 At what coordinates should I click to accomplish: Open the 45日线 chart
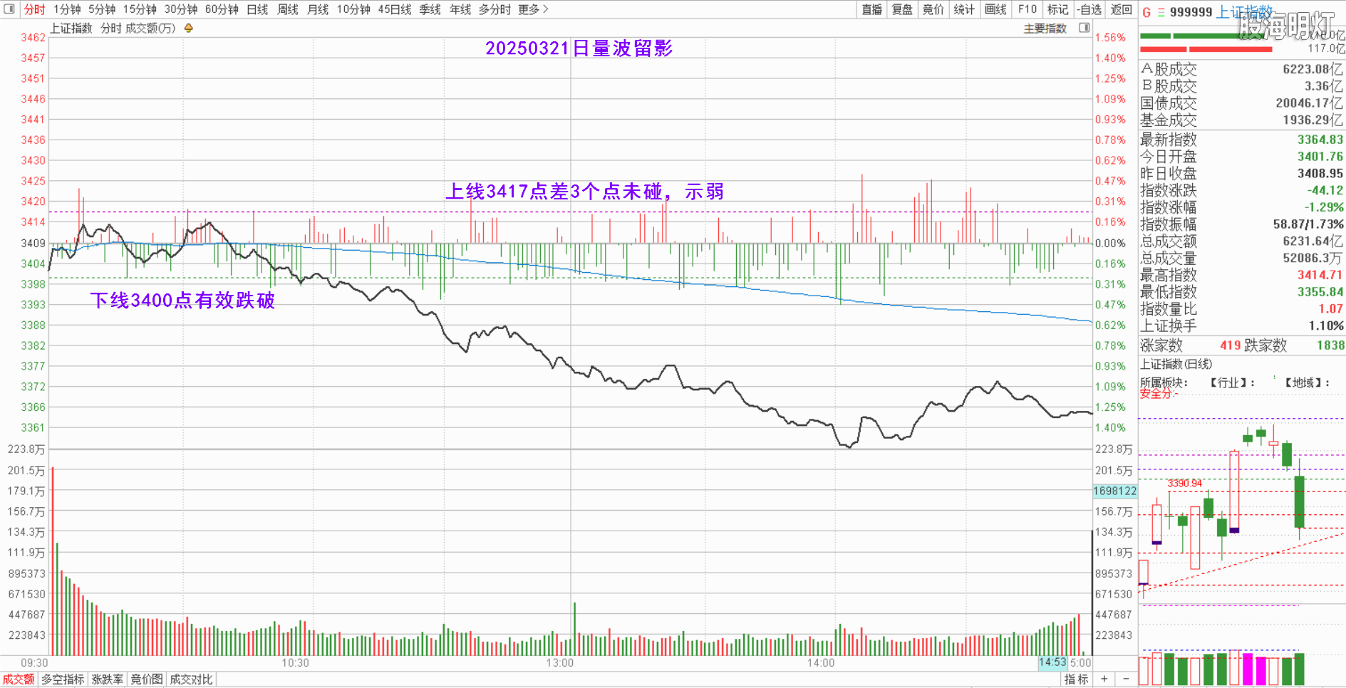click(x=395, y=9)
